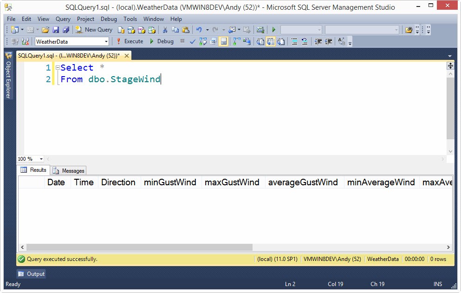This screenshot has width=461, height=293.
Task: Collapse the Select statement outline region
Action: [58, 68]
